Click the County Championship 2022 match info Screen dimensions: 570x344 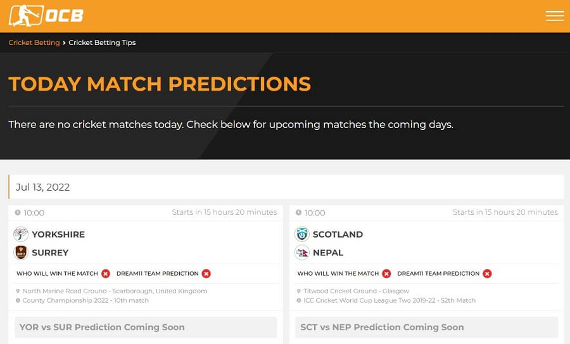click(85, 300)
